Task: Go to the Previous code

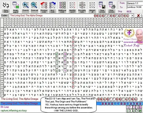Action: (44, 5)
